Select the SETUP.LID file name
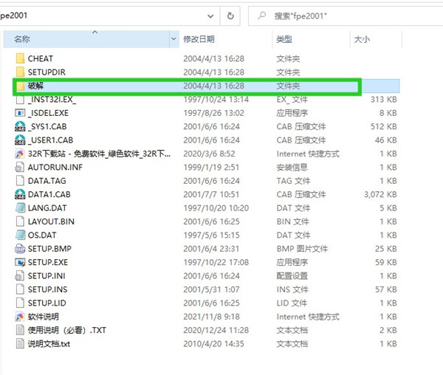 (x=47, y=303)
